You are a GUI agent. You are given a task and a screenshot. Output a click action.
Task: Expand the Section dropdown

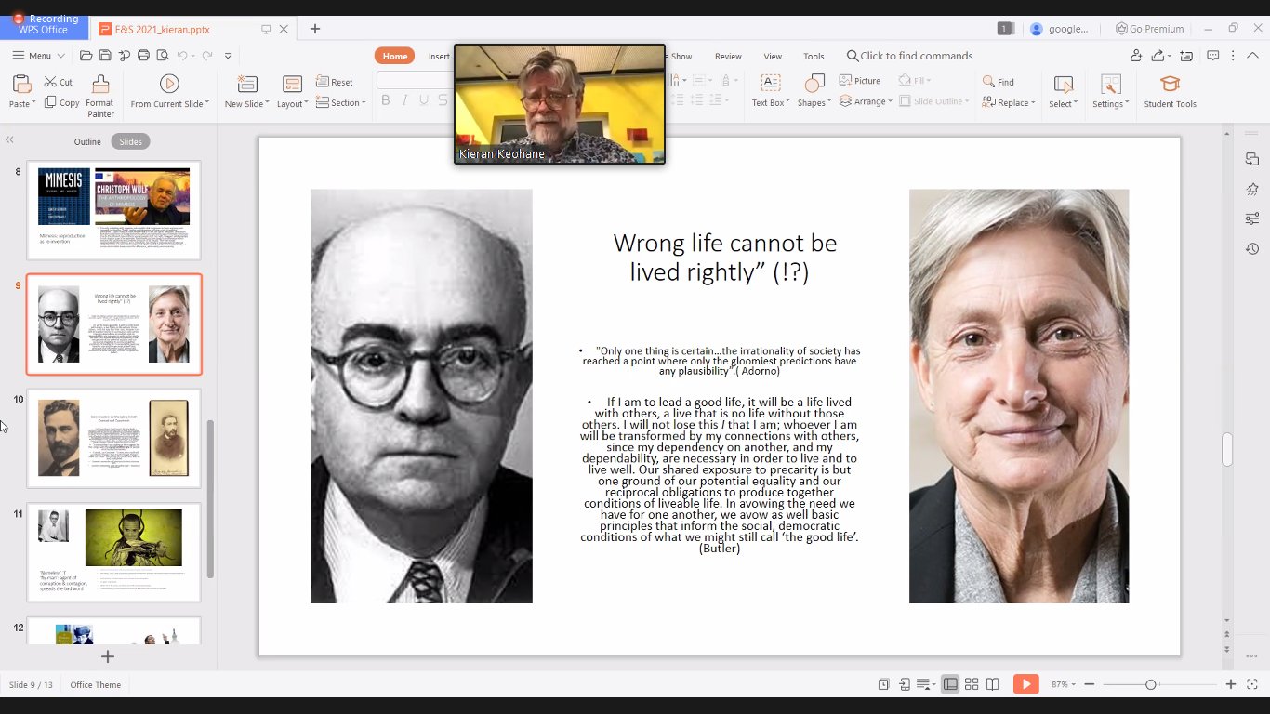364,103
